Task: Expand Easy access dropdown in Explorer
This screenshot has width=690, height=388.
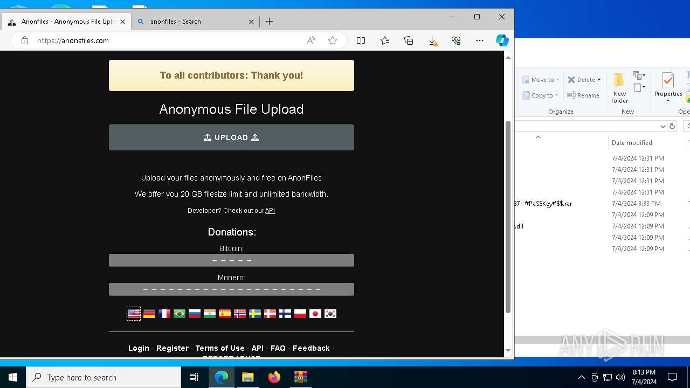Action: point(639,88)
